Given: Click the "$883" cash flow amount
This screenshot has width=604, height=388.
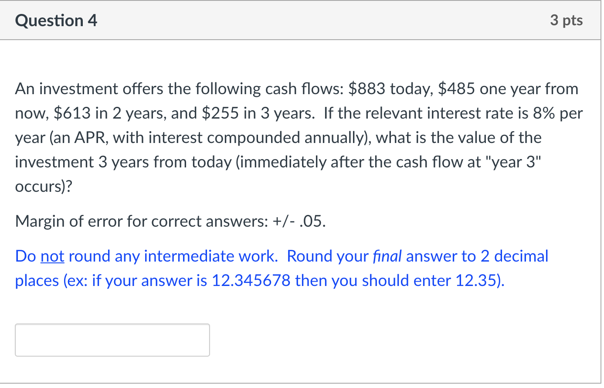Looking at the screenshot, I should pos(367,89).
